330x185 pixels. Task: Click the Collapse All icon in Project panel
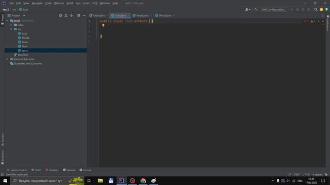[72, 15]
